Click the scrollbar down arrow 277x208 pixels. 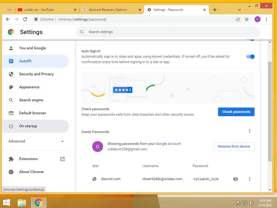click(270, 190)
